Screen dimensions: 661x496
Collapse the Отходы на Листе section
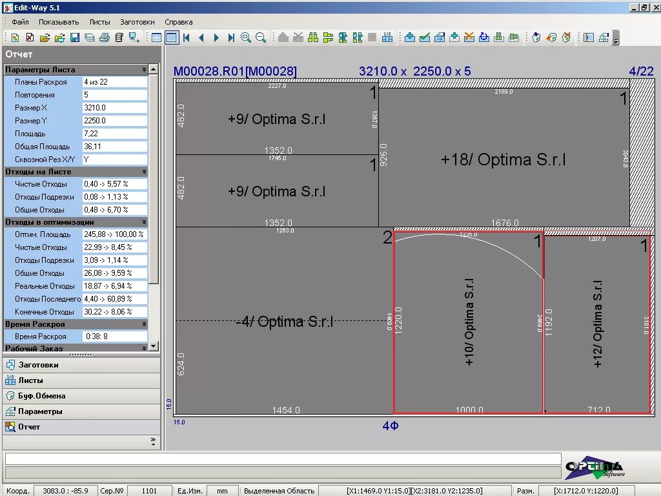(144, 172)
